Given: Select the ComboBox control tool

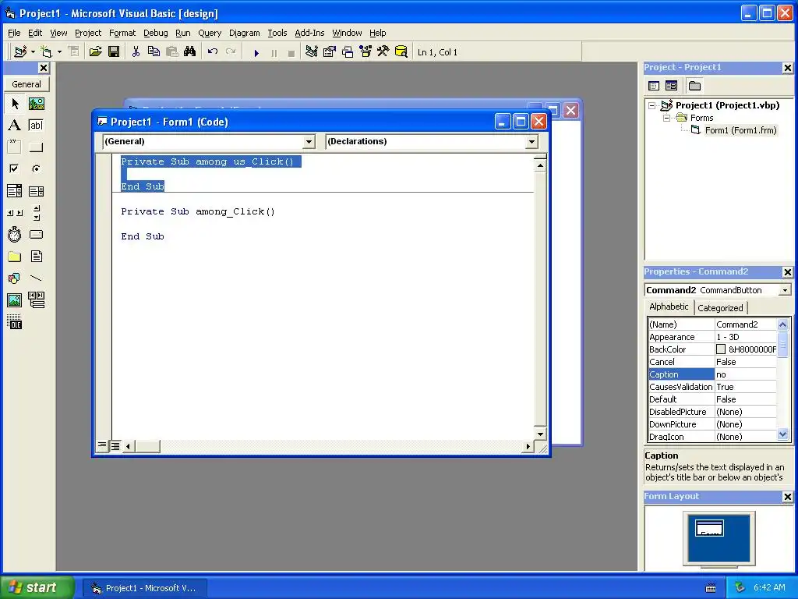Looking at the screenshot, I should coord(14,191).
